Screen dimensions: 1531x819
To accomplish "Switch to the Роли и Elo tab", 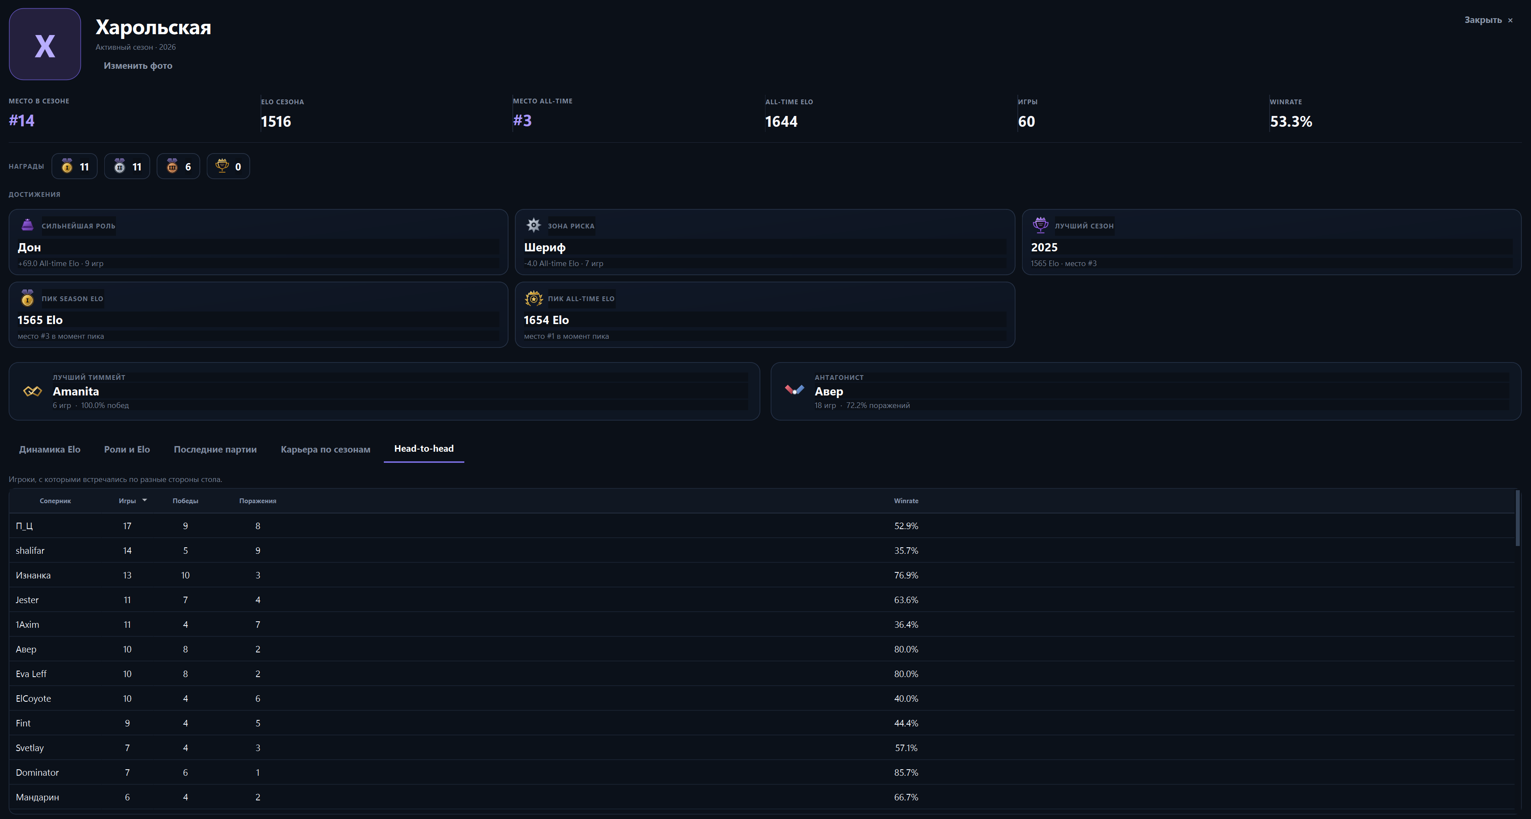I will (x=127, y=450).
